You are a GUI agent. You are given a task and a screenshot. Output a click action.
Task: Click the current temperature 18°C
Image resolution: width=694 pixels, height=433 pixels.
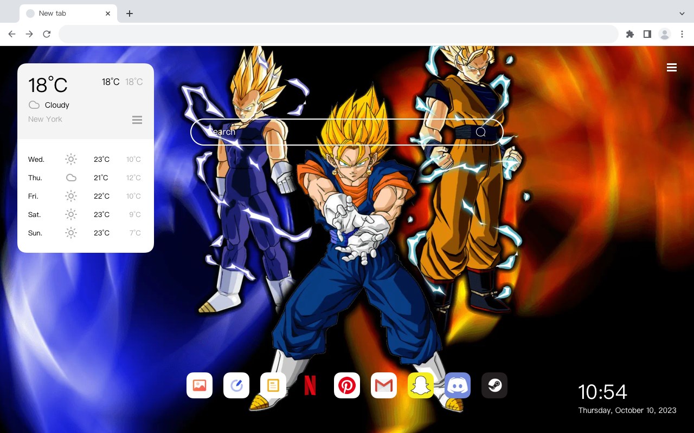pos(48,85)
